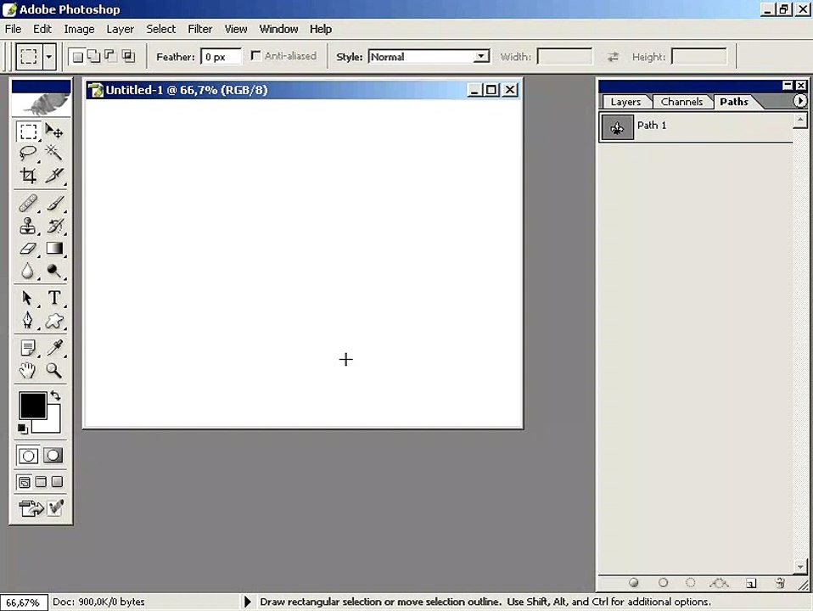Image resolution: width=813 pixels, height=611 pixels.
Task: Click the foreground color swatch
Action: [x=32, y=405]
